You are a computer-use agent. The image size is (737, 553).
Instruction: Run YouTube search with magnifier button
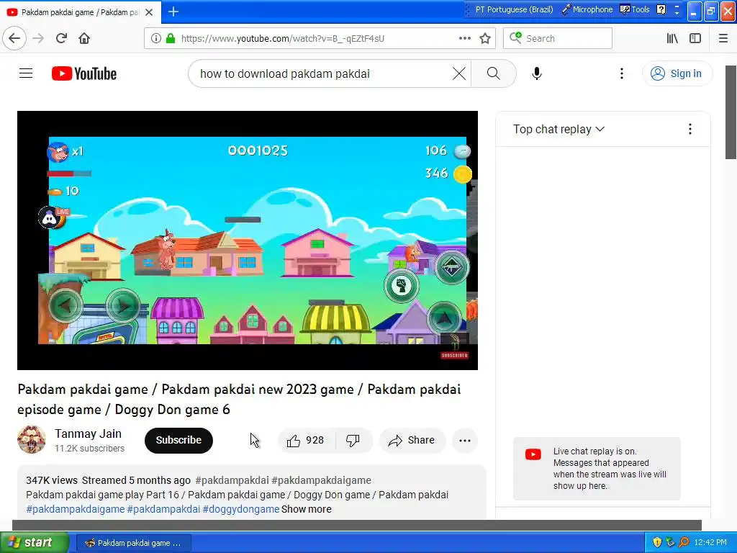point(494,73)
